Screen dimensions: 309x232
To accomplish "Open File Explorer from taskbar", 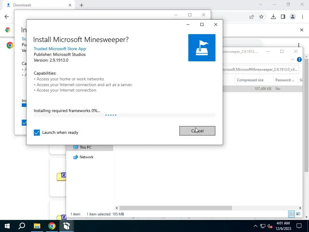I will coord(37,226).
